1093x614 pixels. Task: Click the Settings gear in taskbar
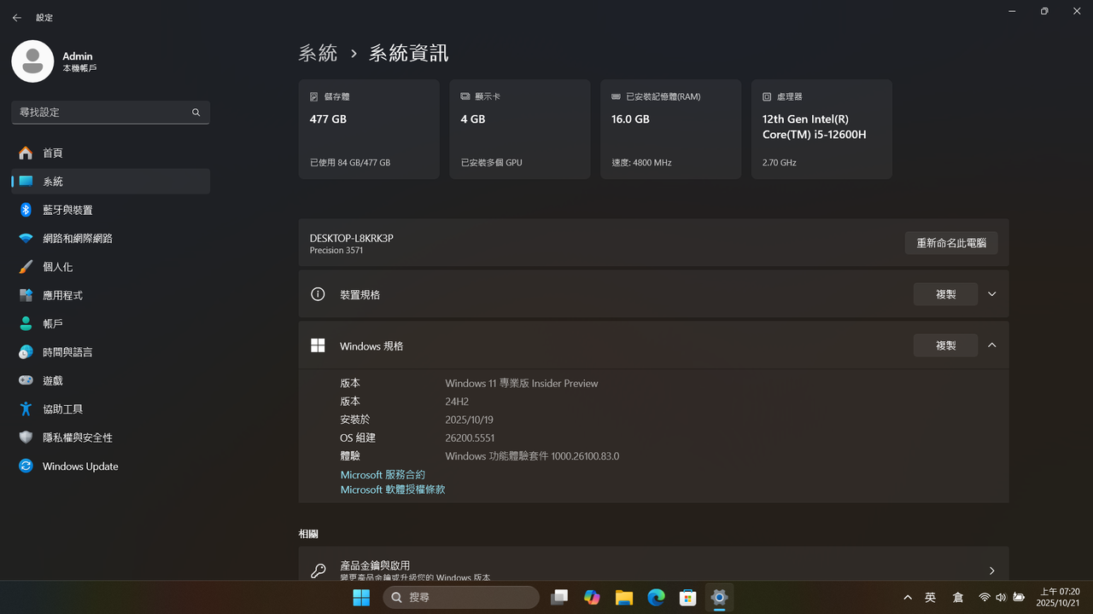click(719, 598)
